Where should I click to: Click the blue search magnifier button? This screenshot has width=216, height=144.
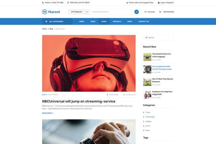[136, 12]
